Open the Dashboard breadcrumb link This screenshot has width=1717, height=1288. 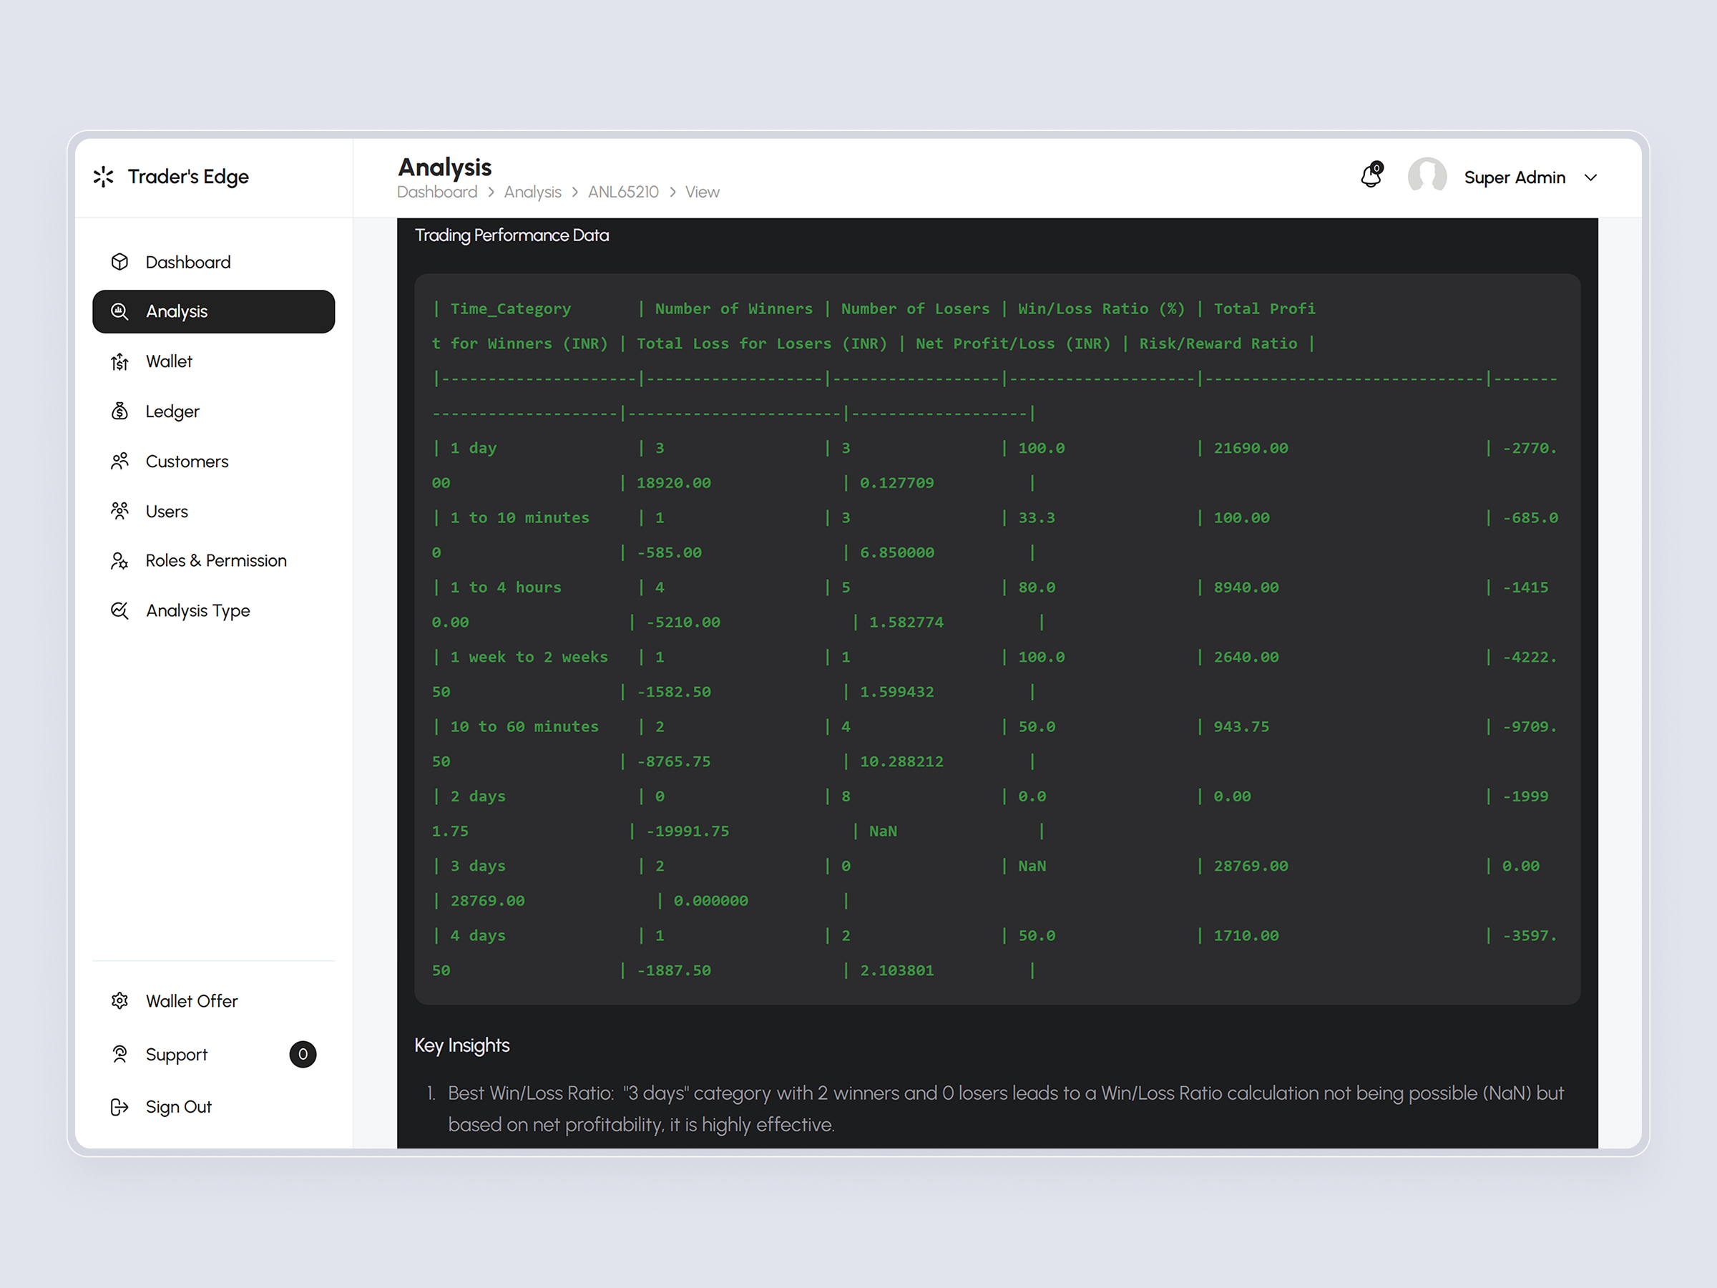(437, 192)
